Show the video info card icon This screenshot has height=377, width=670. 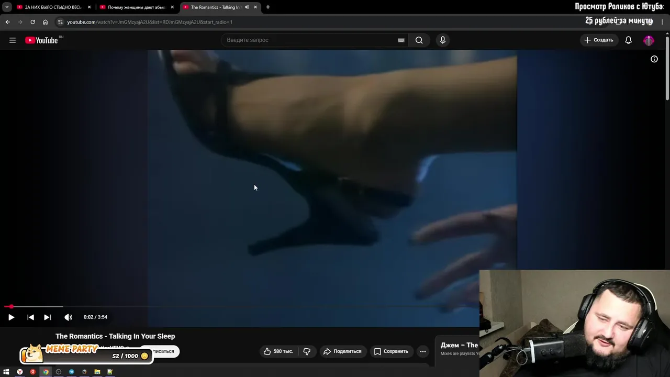(x=654, y=59)
